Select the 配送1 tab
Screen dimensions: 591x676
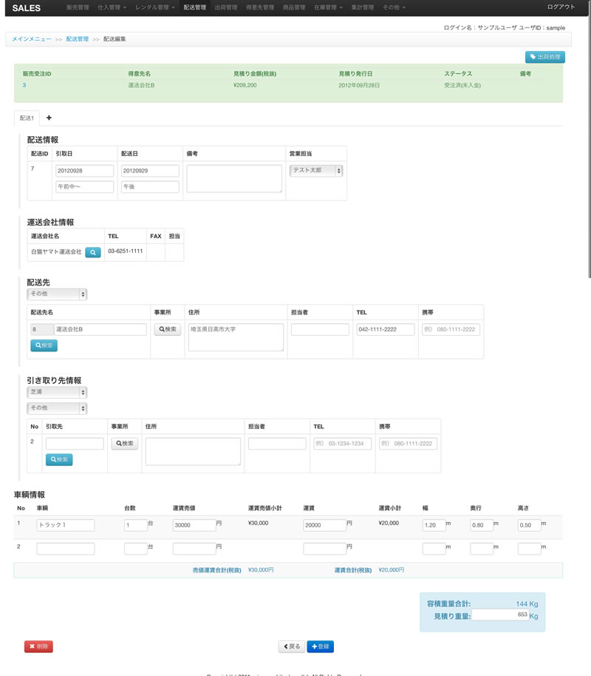[27, 118]
